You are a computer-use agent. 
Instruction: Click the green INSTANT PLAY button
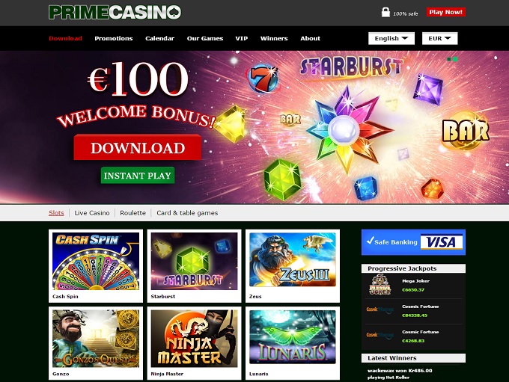coord(138,176)
